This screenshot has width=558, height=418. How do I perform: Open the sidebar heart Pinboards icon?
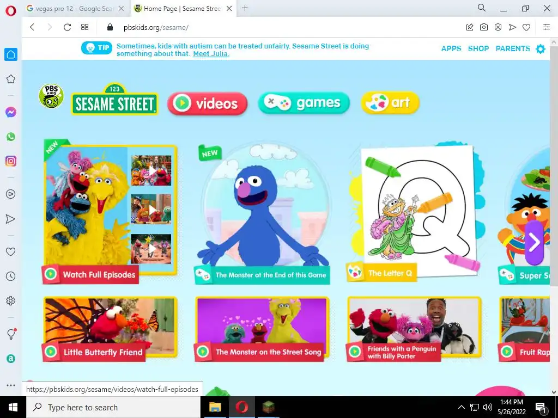[11, 251]
